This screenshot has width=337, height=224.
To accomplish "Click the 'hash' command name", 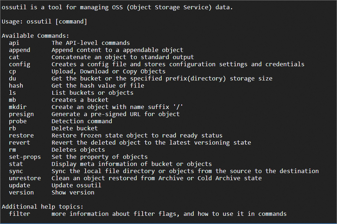I will [16, 85].
